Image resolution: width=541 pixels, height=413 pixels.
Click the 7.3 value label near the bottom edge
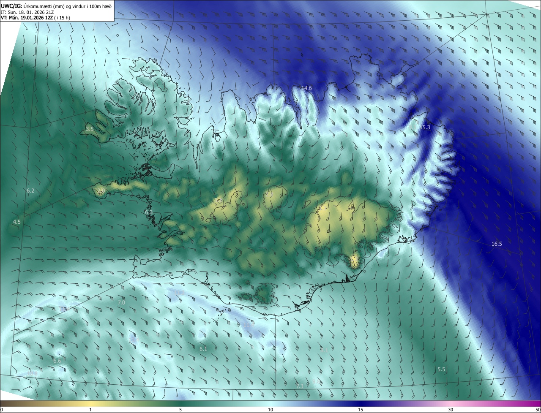[300, 386]
